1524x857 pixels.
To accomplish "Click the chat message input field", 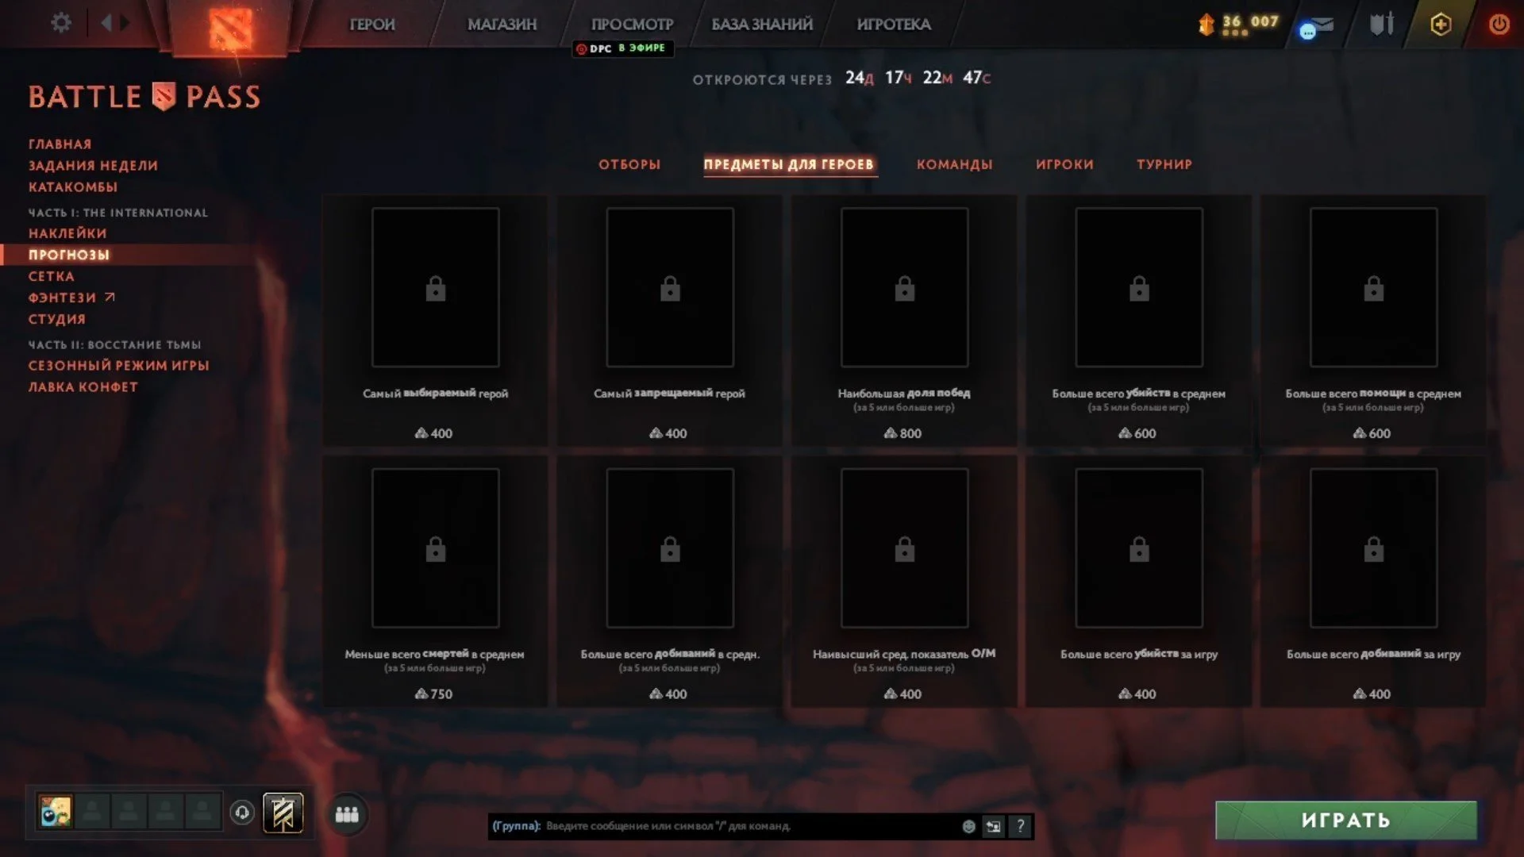I will point(750,826).
